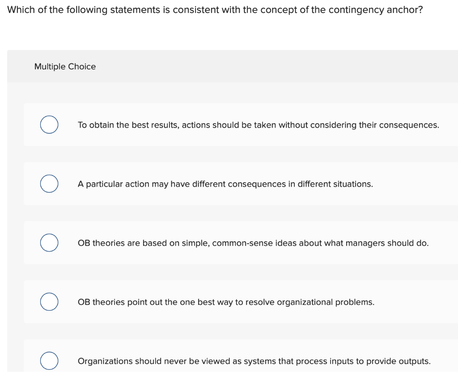This screenshot has height=377, width=458.
Task: Click answer text 'OB theories point out the one best way'
Action: (x=226, y=302)
